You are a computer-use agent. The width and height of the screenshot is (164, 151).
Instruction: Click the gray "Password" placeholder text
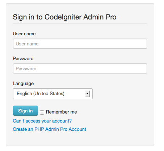click(x=26, y=69)
